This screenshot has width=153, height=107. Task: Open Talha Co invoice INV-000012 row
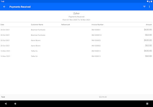76,51
